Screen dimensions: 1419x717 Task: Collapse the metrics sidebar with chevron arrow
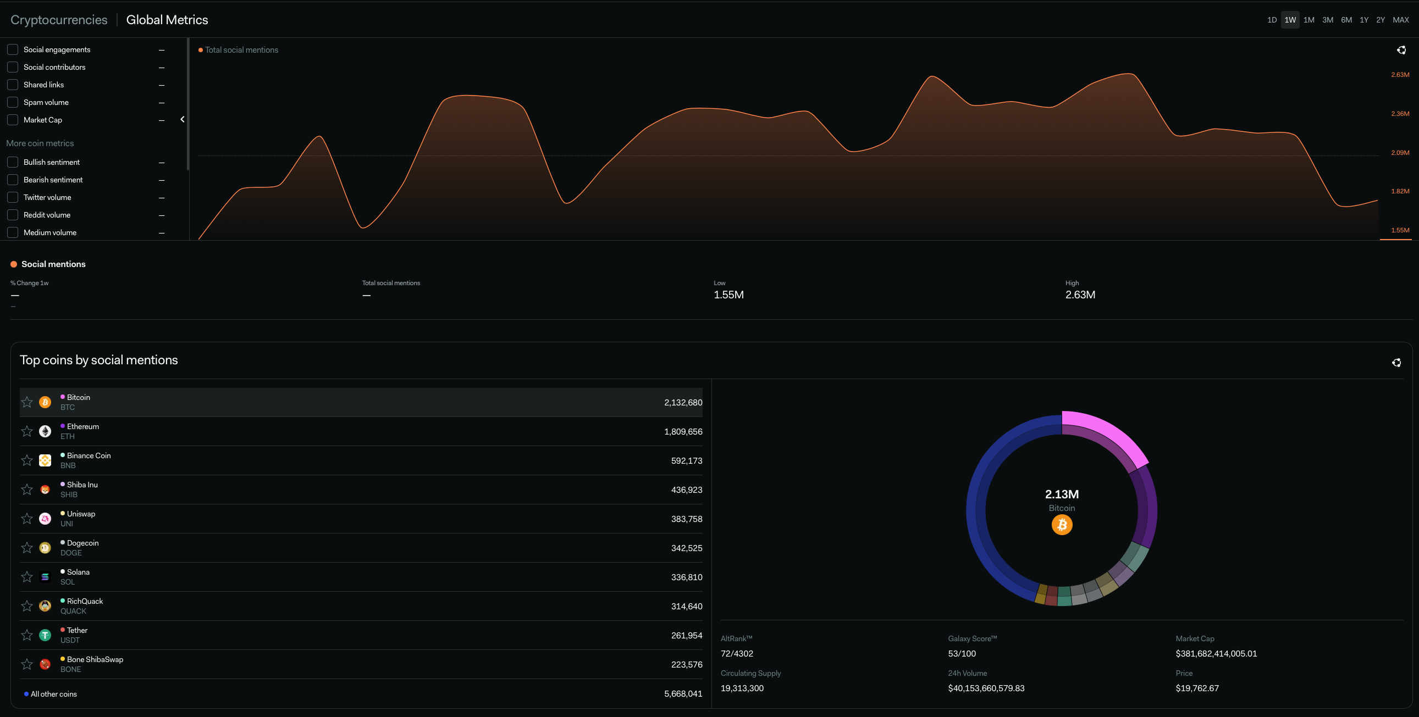coord(183,120)
